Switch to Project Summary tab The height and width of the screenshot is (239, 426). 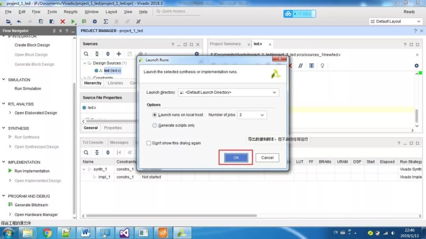(225, 44)
